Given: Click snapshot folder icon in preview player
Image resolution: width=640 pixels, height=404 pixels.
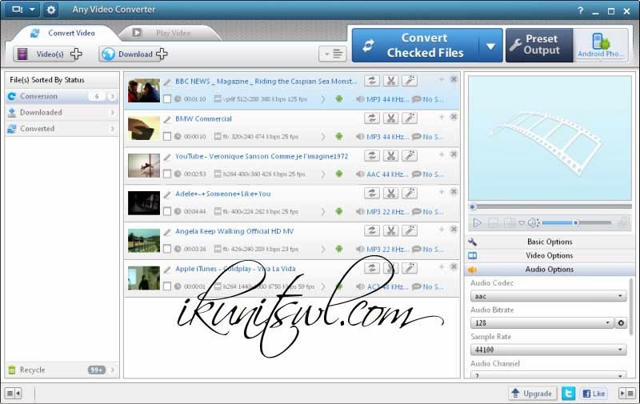Looking at the screenshot, I should [509, 222].
